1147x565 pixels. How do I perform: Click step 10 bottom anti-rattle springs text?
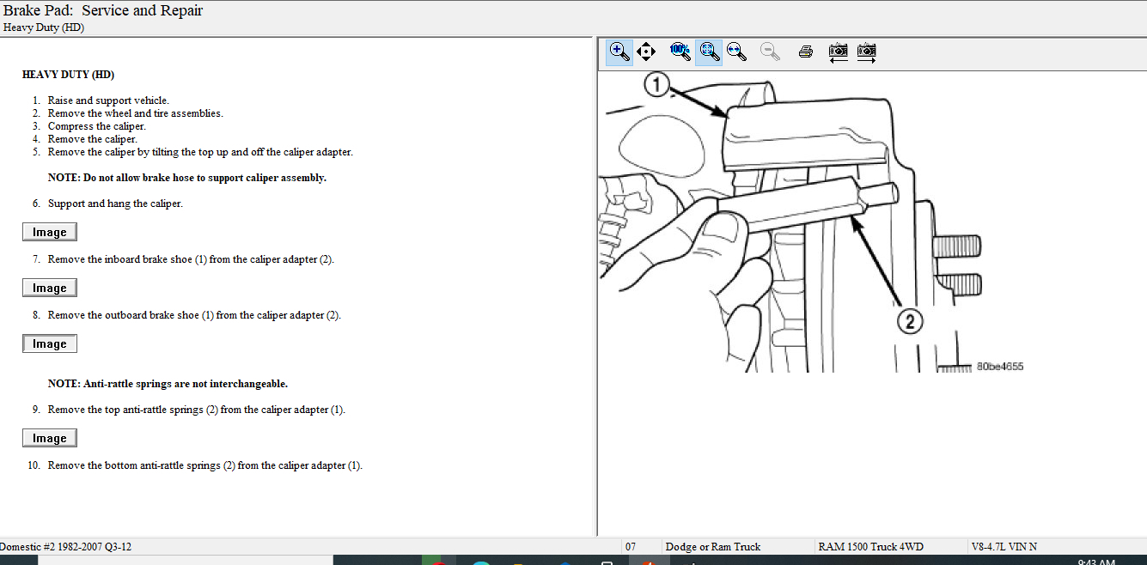tap(205, 465)
